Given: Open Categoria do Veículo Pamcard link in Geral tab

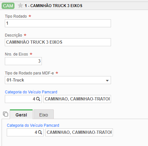Looking at the screenshot, I should (33, 125).
